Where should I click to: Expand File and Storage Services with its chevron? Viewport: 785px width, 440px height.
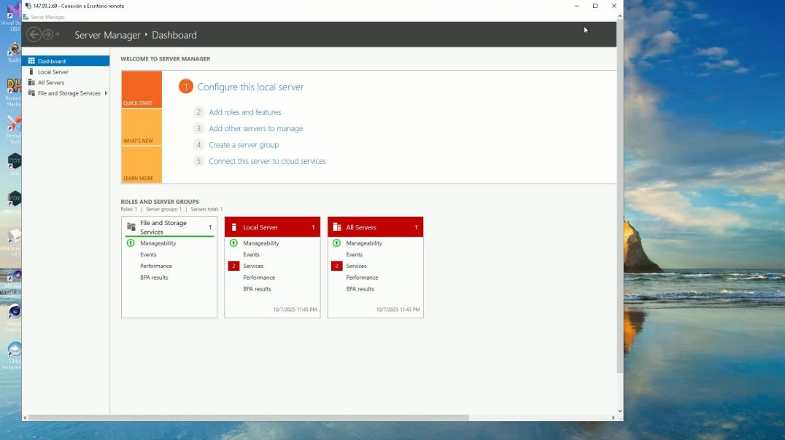point(106,93)
